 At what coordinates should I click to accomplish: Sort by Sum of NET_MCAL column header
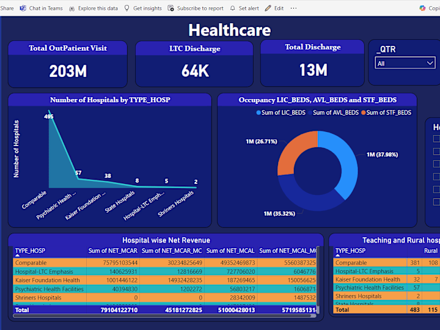coord(230,251)
